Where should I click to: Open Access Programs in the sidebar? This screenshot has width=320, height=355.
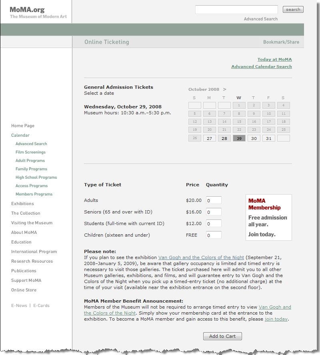(32, 185)
